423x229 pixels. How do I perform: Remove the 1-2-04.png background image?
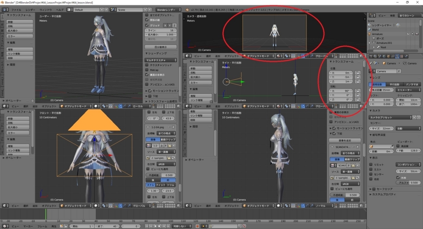point(173,127)
